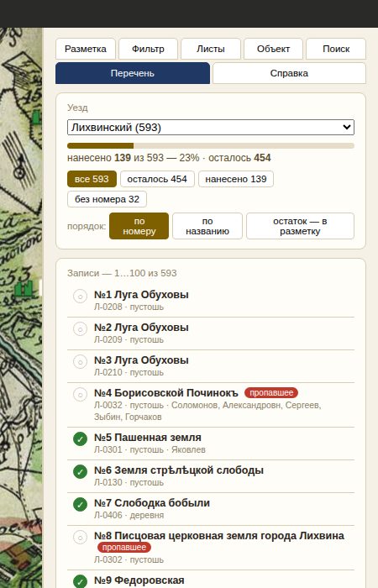Image resolution: width=378 pixels, height=588 pixels.
Task: Click the Л-0301 · пустошь · Яковлев subtitle
Action: click(x=150, y=449)
